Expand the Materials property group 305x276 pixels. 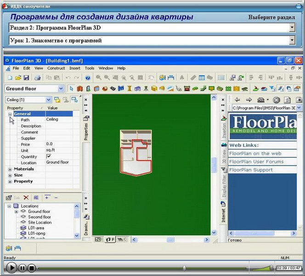pos(10,169)
